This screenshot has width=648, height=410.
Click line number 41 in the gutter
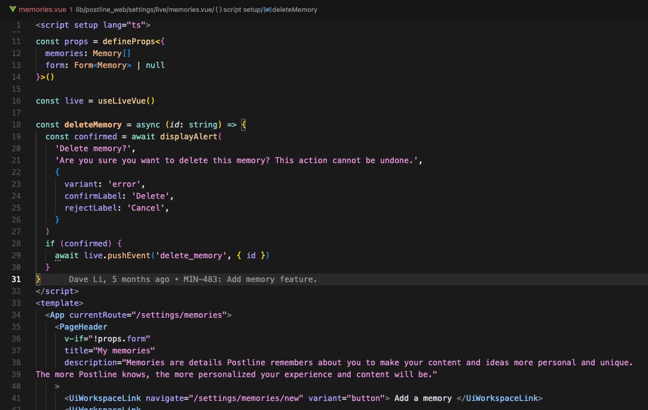[16, 398]
